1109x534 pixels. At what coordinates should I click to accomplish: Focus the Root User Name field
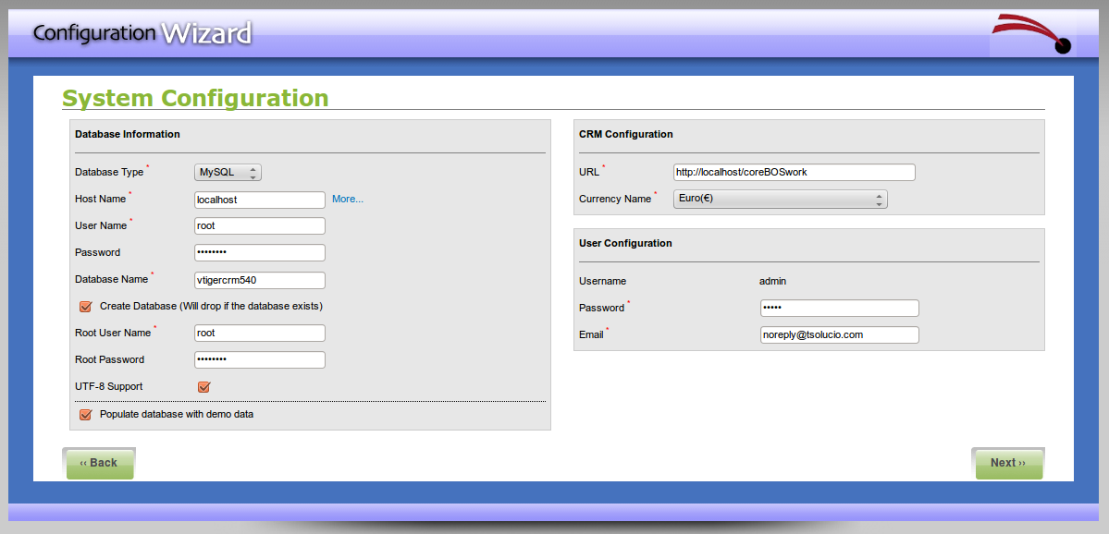pyautogui.click(x=260, y=334)
